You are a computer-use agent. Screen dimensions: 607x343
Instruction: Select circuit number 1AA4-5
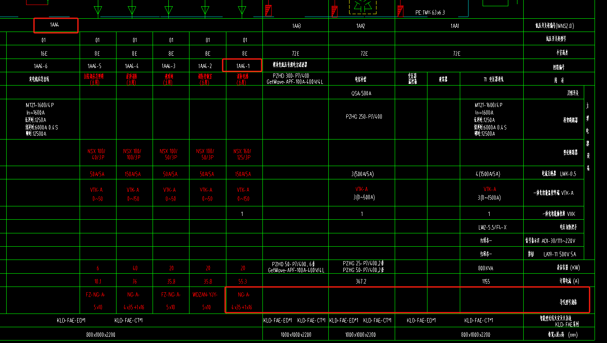coord(95,66)
